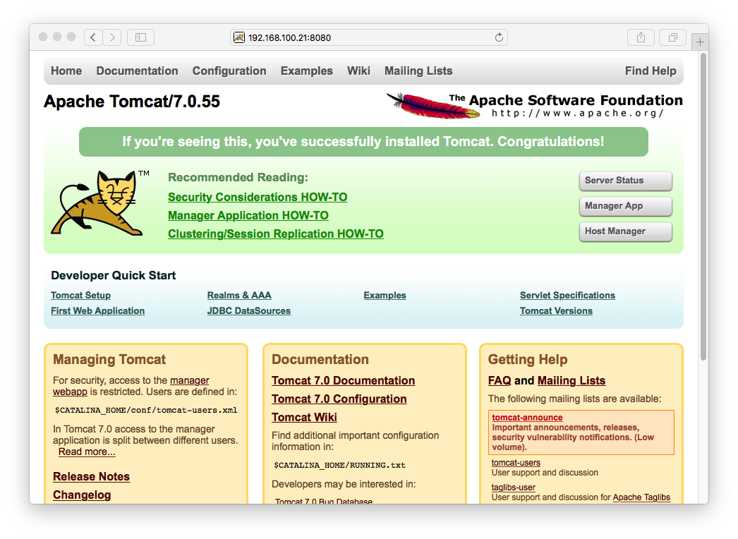Show all tabs overview icon
This screenshot has height=539, width=738.
tap(673, 37)
